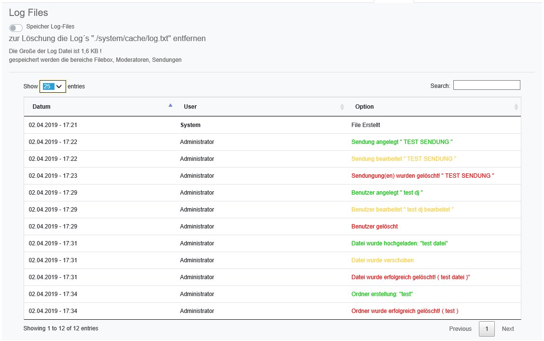Sort by the User column header

pos(190,107)
